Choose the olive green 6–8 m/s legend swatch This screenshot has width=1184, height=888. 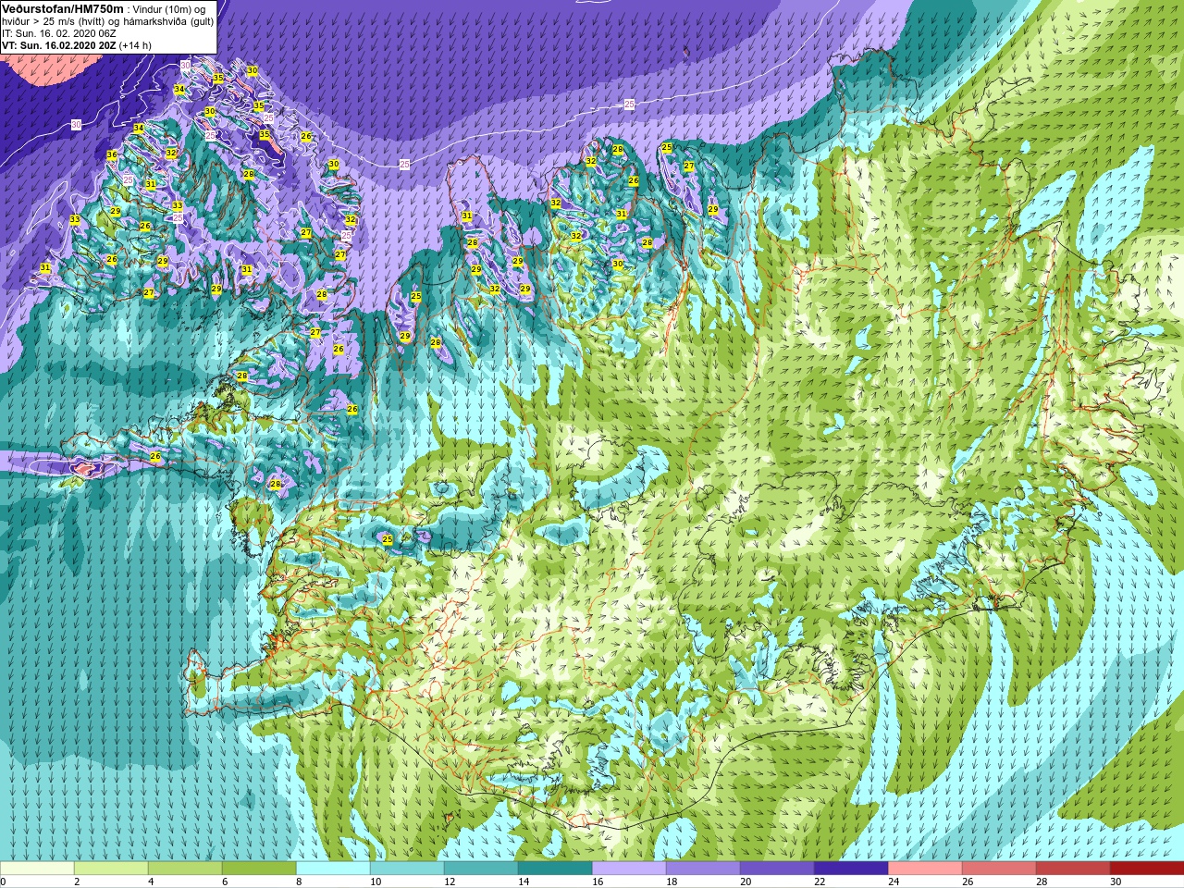[x=259, y=868]
